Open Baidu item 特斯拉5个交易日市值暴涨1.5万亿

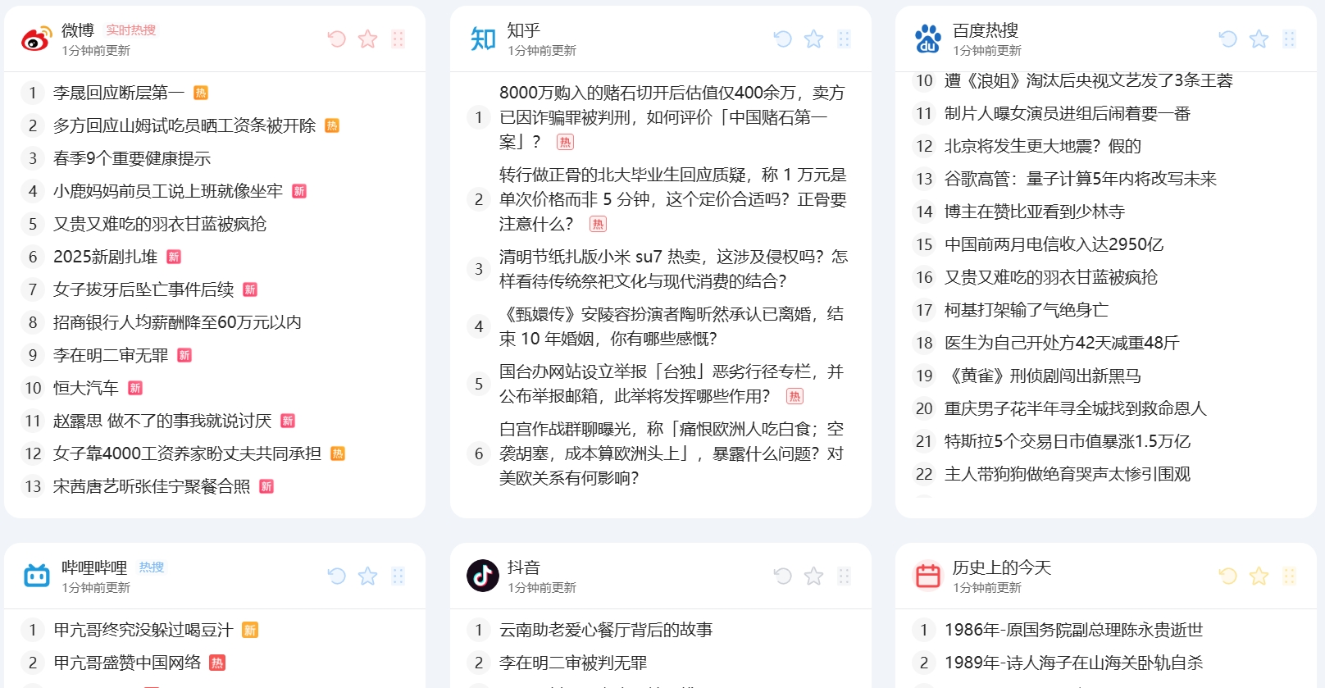(1068, 441)
